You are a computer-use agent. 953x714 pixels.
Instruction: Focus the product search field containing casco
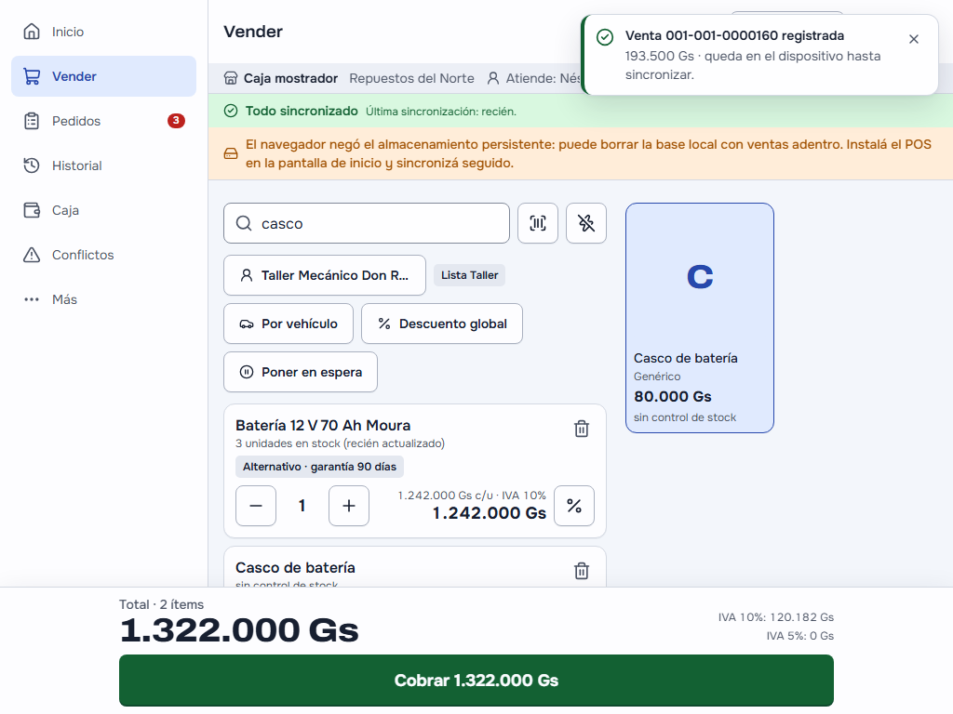(367, 223)
